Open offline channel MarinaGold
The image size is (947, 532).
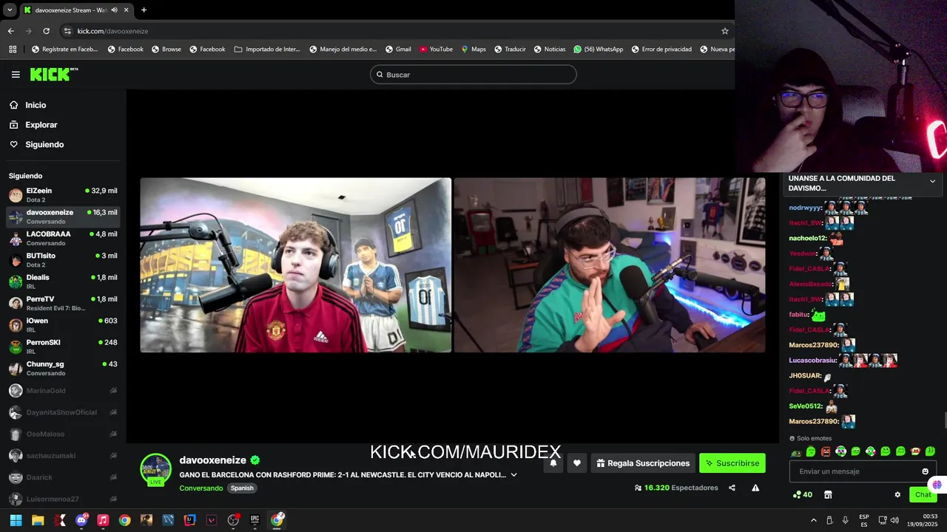click(63, 390)
